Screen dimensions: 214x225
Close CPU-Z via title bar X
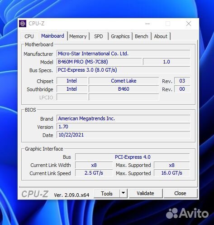[189, 24]
